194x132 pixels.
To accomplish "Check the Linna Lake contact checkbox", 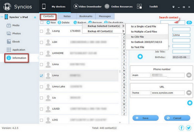I will [x=42, y=87].
